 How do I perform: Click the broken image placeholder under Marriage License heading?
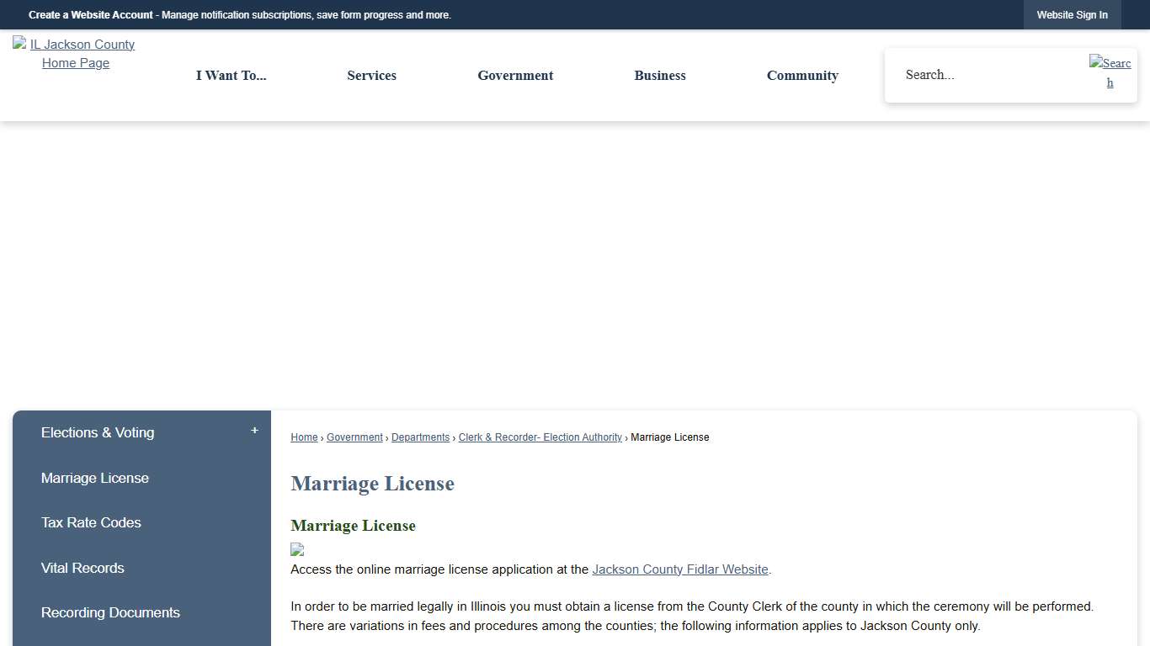[x=296, y=550]
